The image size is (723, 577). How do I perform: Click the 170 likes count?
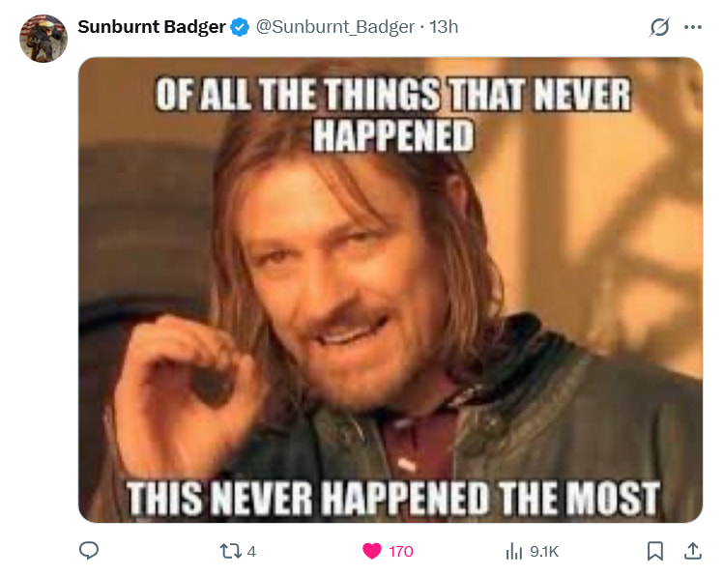tap(401, 552)
